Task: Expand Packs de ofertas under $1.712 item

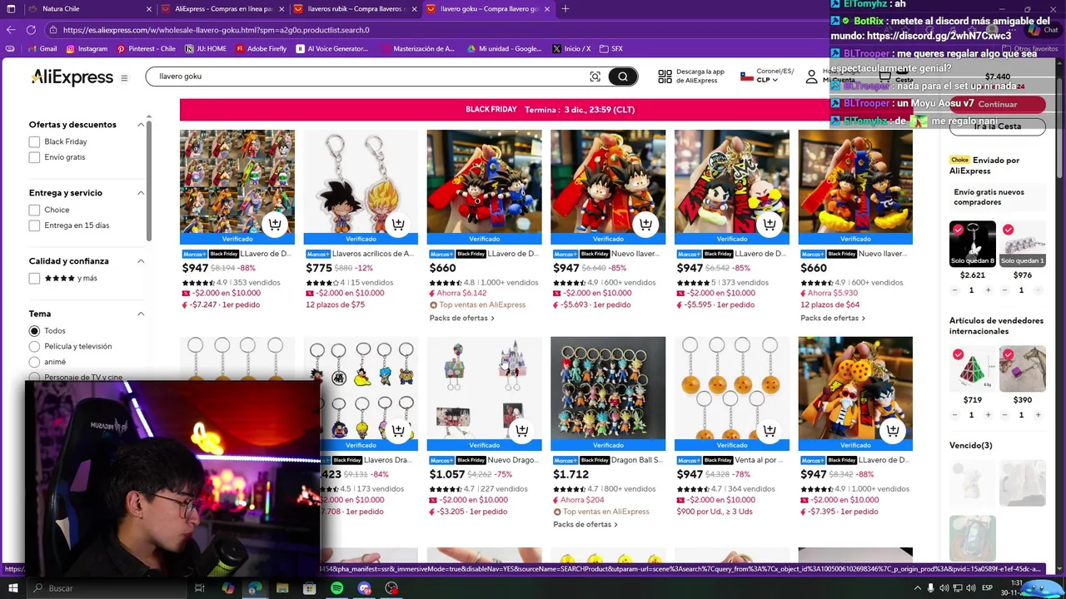Action: 585,525
